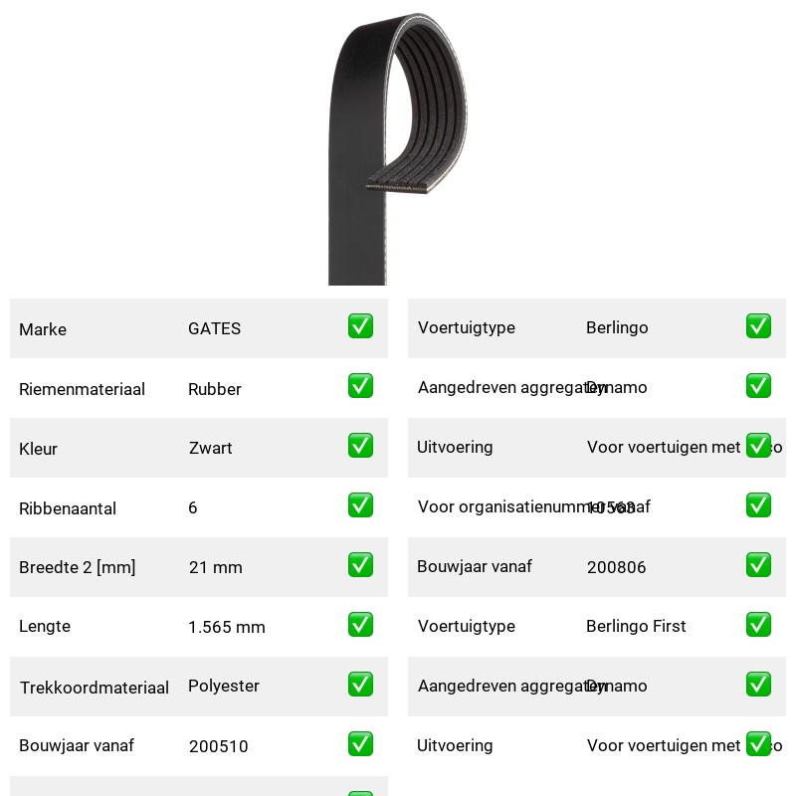
Task: Click the green checkmark next to GATES
Action: [x=360, y=326]
